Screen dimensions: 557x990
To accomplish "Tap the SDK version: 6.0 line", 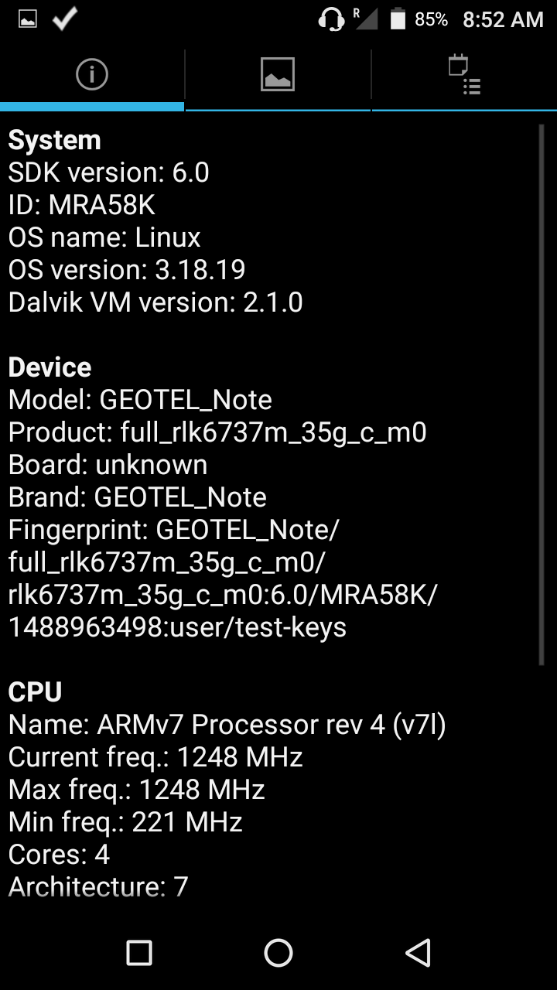I will coord(108,172).
